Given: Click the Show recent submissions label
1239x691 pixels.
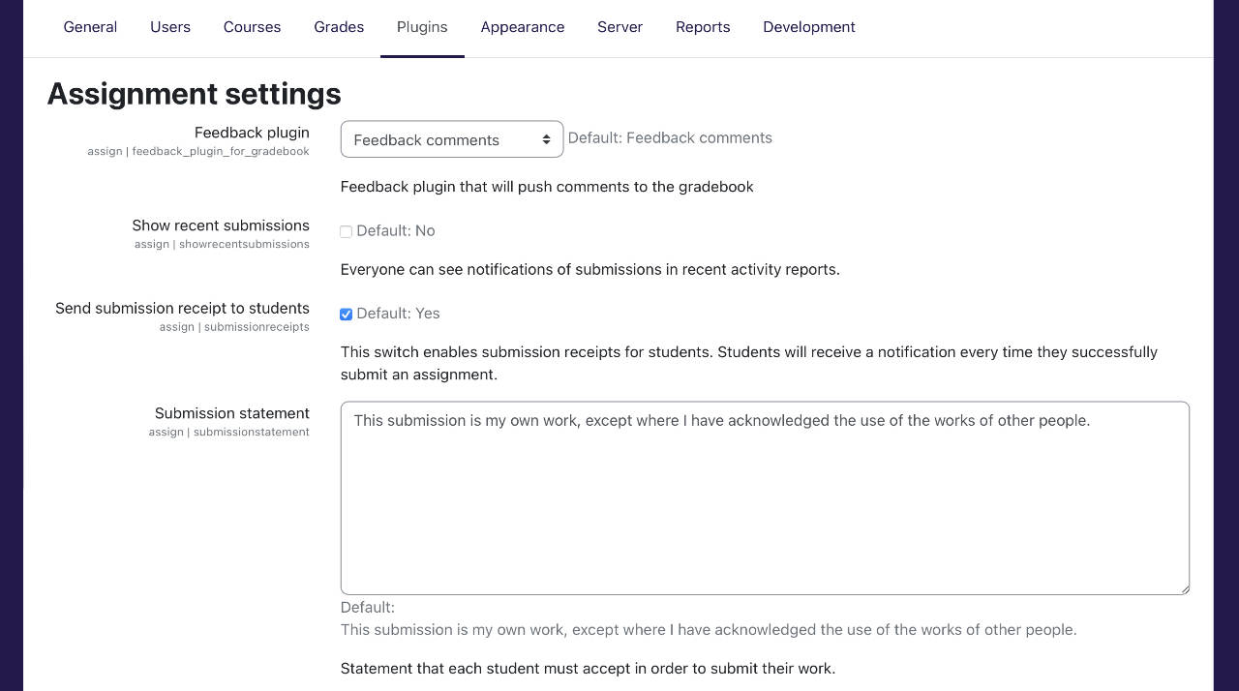Looking at the screenshot, I should pos(221,225).
